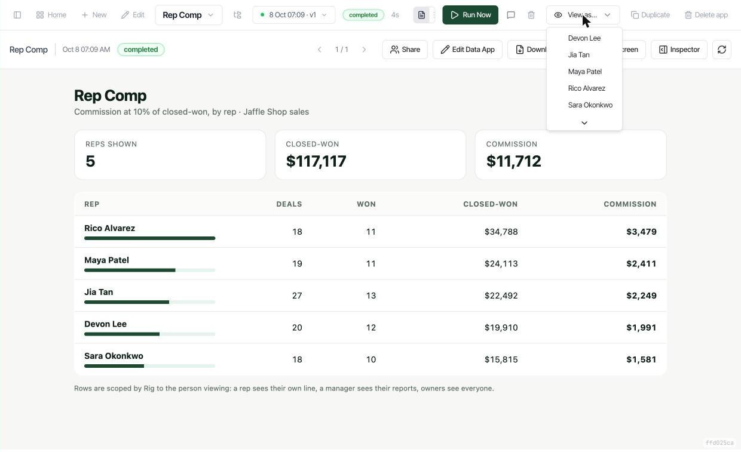Screen dimensions: 741x452
Task: Click the WON column header
Action: tap(366, 204)
